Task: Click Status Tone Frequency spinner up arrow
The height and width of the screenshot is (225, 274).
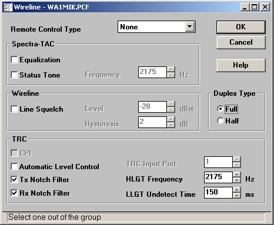Action: coord(171,69)
